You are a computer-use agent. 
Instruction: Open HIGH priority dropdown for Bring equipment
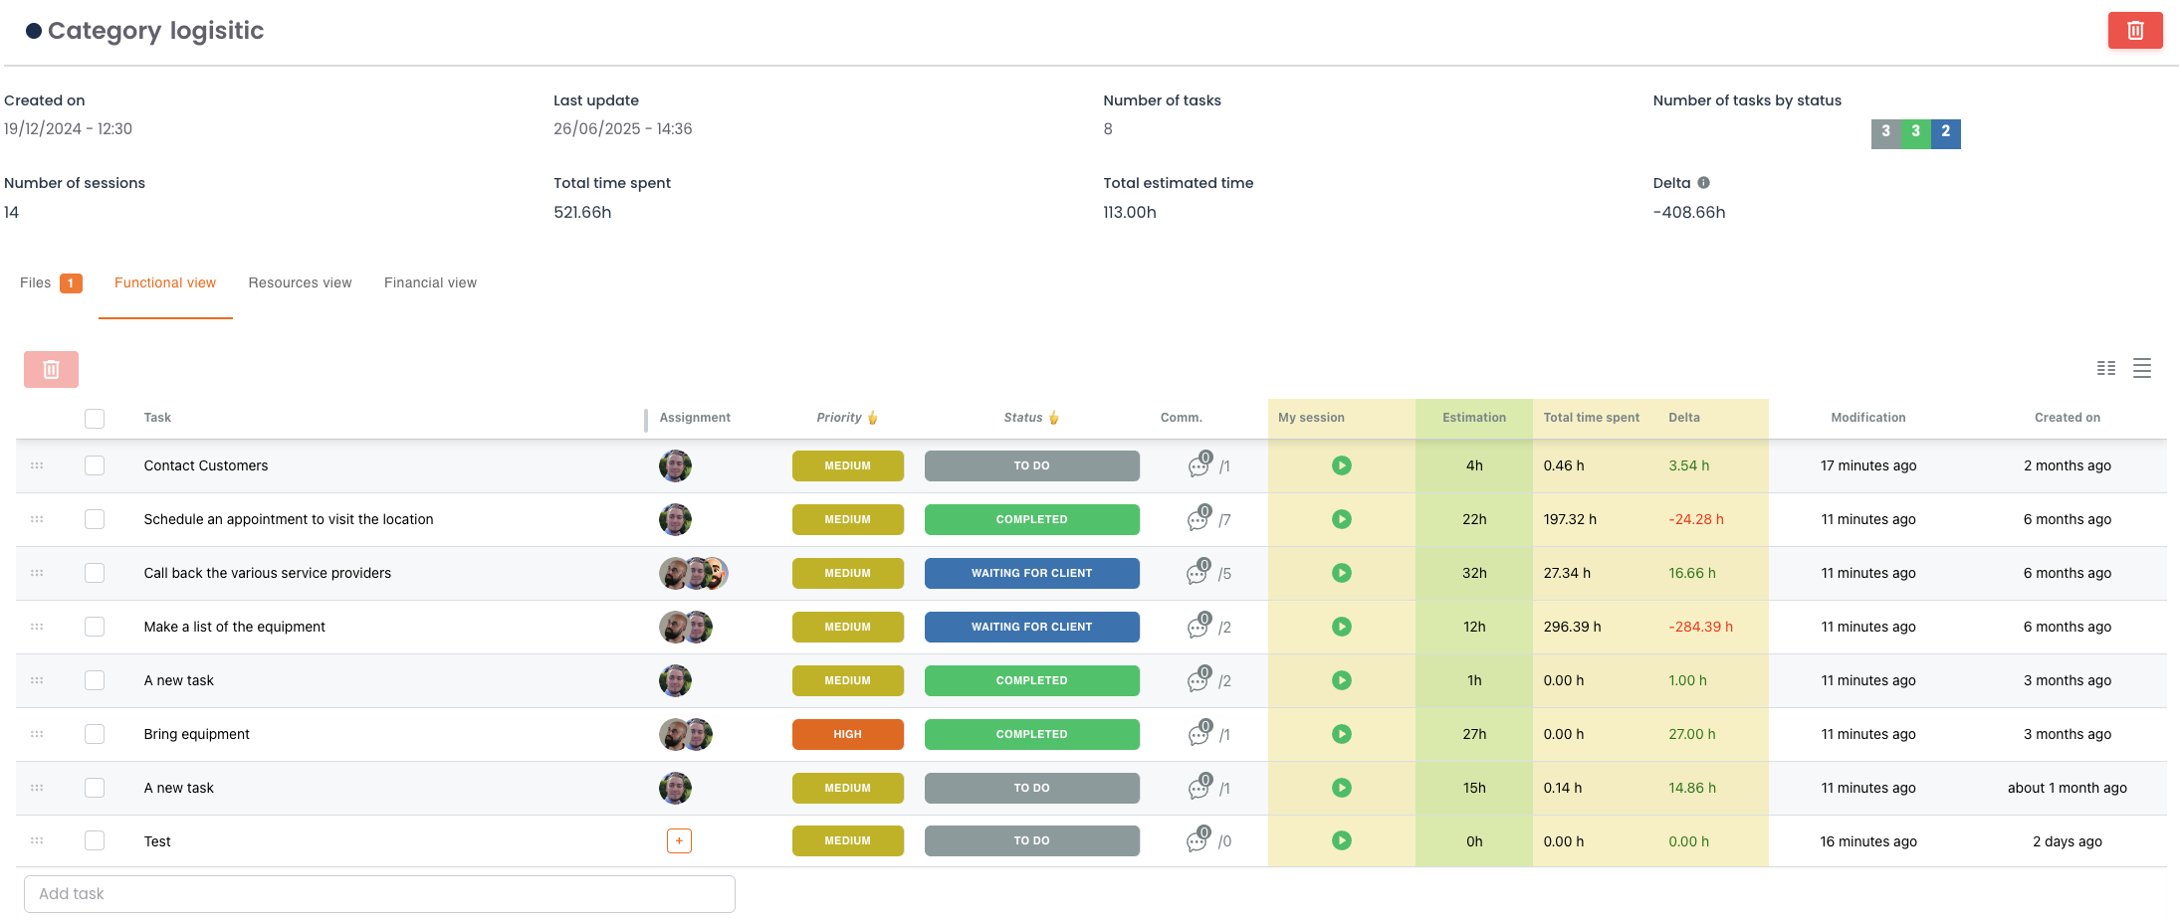pyautogui.click(x=847, y=734)
